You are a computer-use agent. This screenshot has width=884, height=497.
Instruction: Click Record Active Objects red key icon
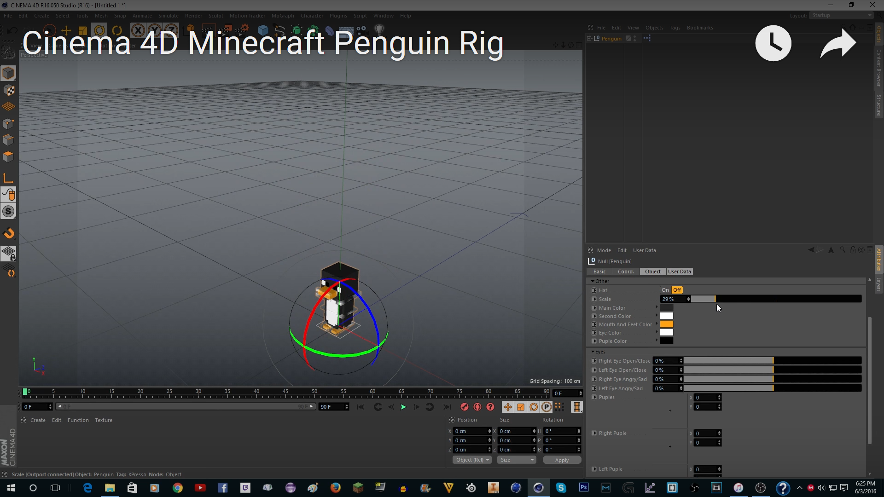465,407
